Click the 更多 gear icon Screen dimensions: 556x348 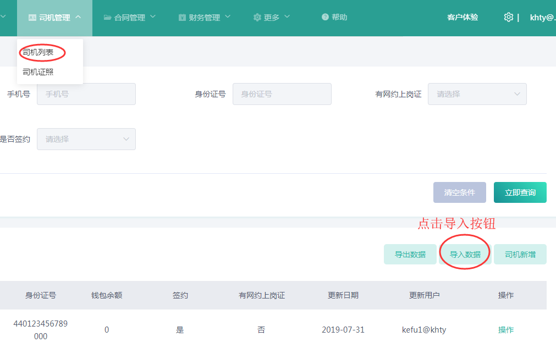coord(257,18)
